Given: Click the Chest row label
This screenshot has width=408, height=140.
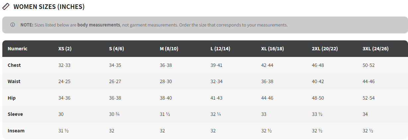Looking at the screenshot, I should (14, 65).
